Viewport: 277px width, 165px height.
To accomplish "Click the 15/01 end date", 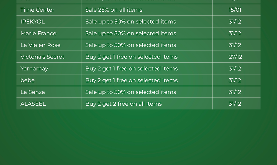I will coord(235,10).
